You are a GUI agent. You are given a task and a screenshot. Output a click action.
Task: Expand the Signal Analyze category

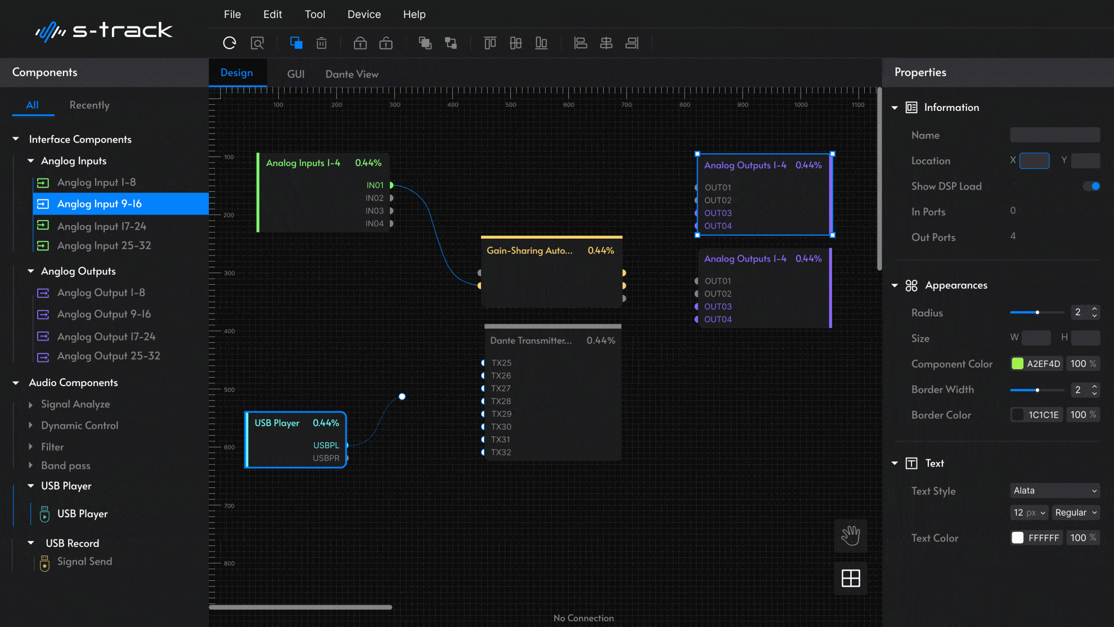pos(31,405)
